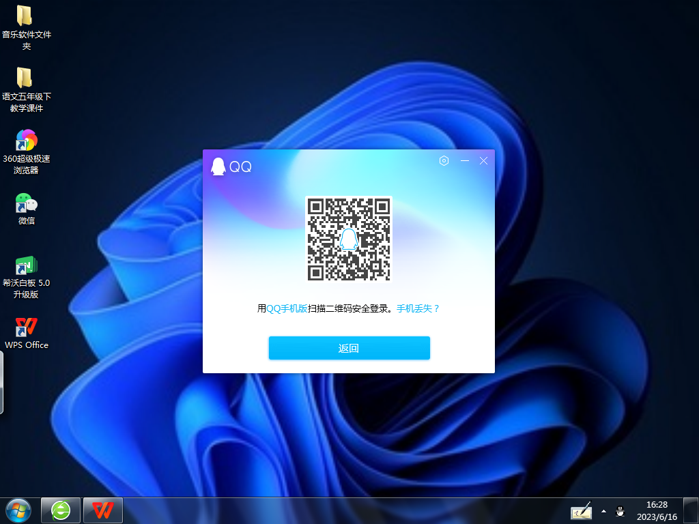Screen dimensions: 699x524
Task: Click the 返回 button in QQ window
Action: click(x=349, y=348)
